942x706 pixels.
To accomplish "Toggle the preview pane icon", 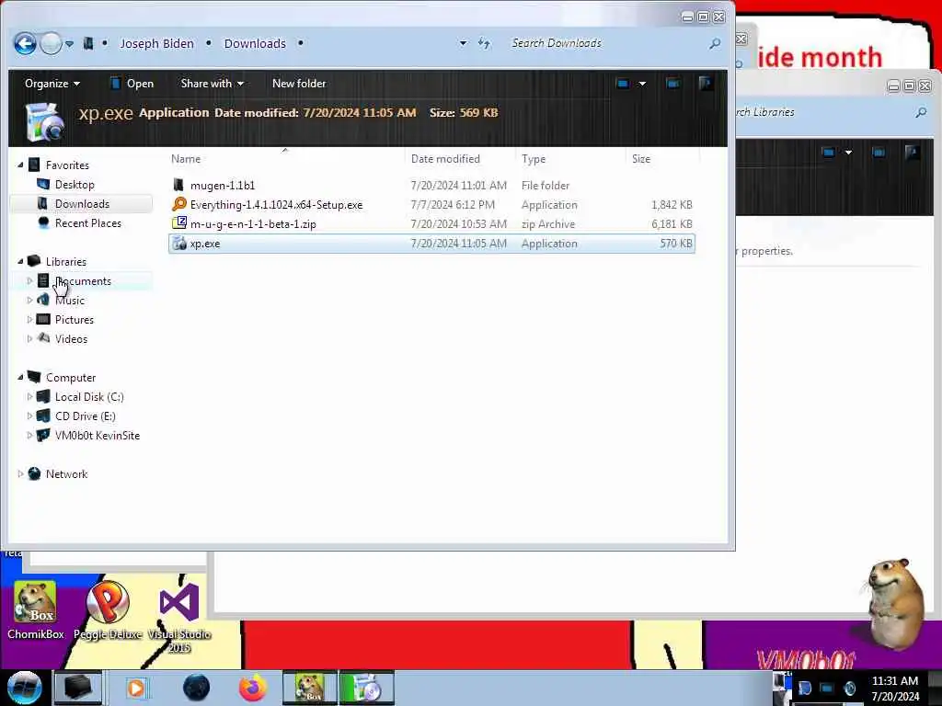I will pyautogui.click(x=672, y=84).
